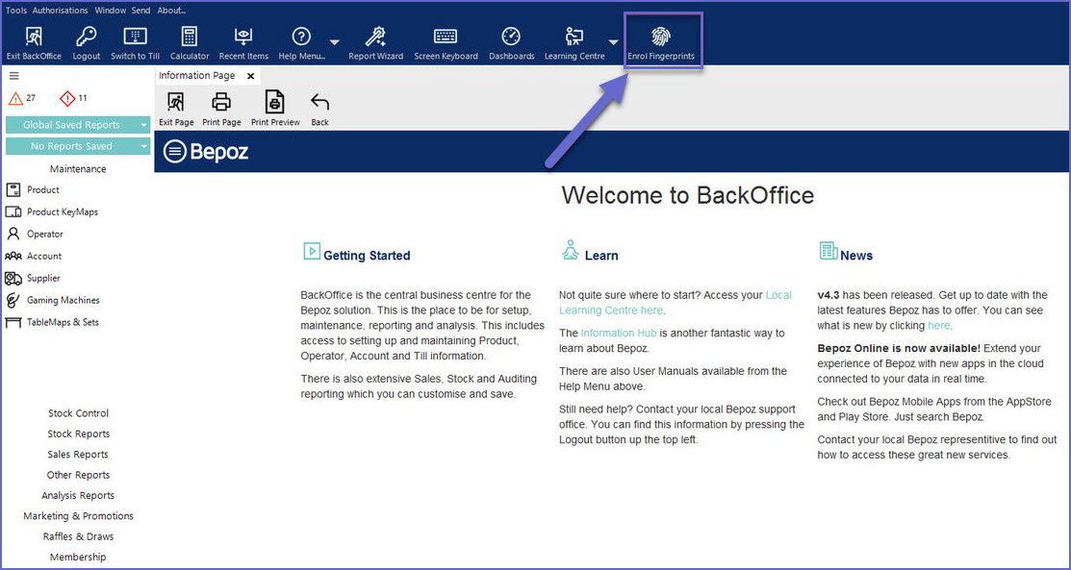Image resolution: width=1071 pixels, height=570 pixels.
Task: Open the Screen Keyboard
Action: pos(446,38)
